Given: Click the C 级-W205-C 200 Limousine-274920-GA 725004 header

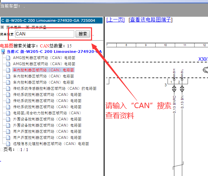Looking at the screenshot, I should [52, 20].
